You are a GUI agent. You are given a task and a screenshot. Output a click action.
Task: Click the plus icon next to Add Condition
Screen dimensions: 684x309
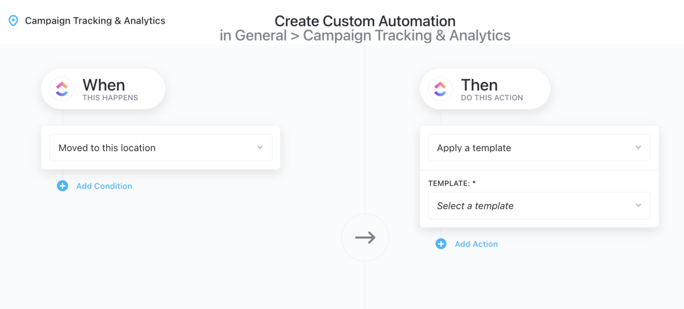point(62,186)
